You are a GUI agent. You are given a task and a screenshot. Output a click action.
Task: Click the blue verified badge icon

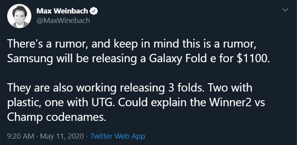click(94, 11)
